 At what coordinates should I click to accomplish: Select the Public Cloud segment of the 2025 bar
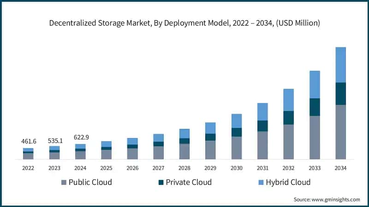(x=107, y=155)
